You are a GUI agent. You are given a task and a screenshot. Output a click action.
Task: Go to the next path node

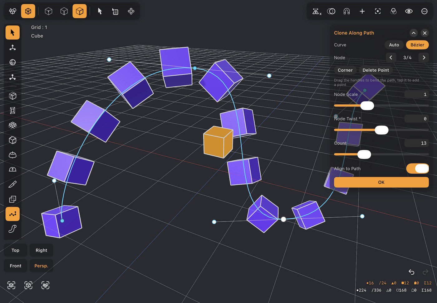[x=424, y=58]
